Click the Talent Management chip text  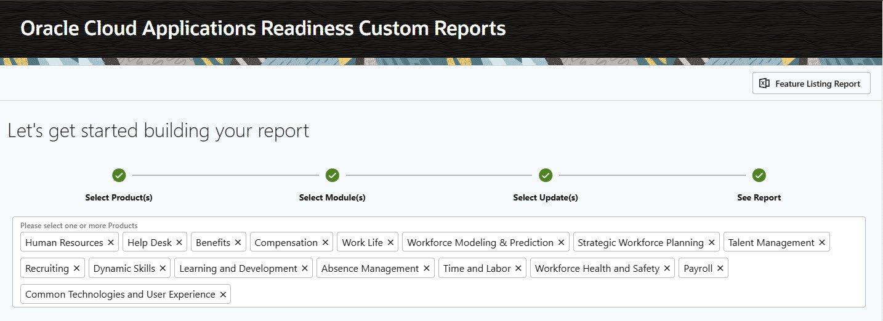(x=772, y=242)
